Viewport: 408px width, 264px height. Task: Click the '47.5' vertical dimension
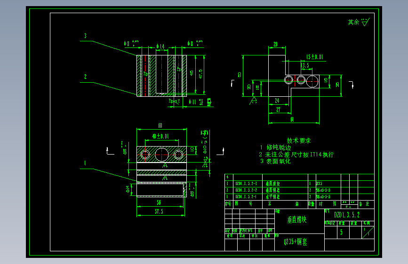[x=200, y=74]
